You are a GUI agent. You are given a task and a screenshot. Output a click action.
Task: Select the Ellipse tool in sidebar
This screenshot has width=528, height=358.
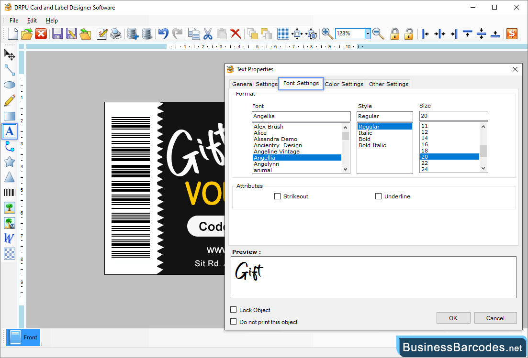click(10, 85)
